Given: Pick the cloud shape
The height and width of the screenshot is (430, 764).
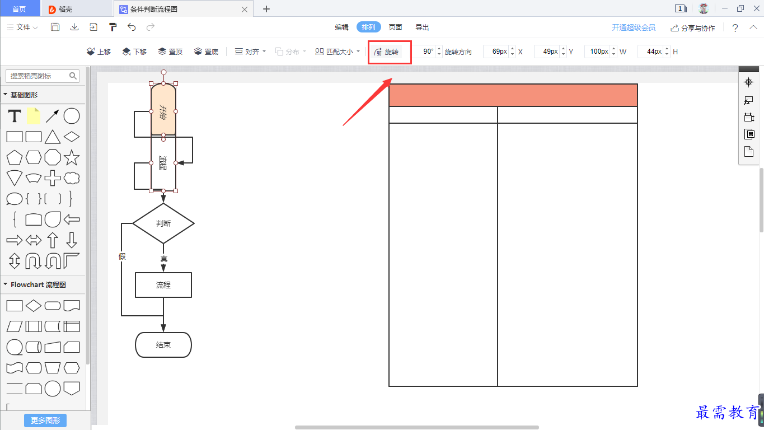Looking at the screenshot, I should [72, 178].
